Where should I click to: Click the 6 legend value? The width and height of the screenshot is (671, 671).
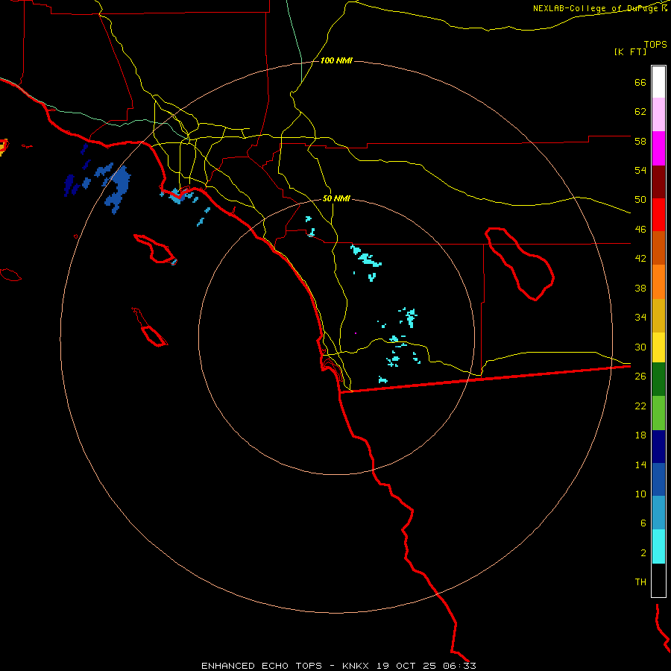click(643, 523)
